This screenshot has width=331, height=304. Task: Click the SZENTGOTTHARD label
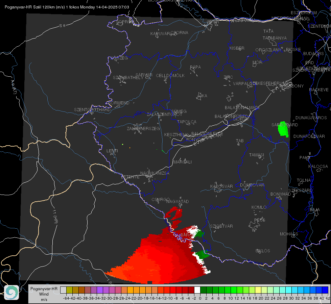(92, 110)
